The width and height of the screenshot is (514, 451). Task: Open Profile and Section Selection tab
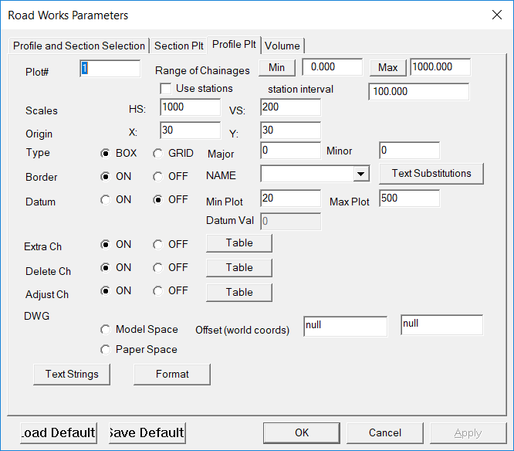tap(79, 46)
